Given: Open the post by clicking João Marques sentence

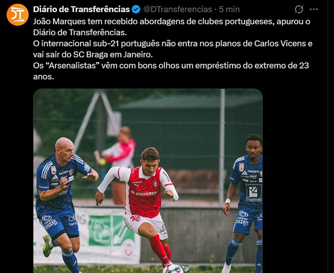Looking at the screenshot, I should coord(172,27).
